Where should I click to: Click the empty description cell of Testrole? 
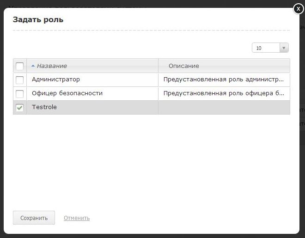click(x=224, y=108)
